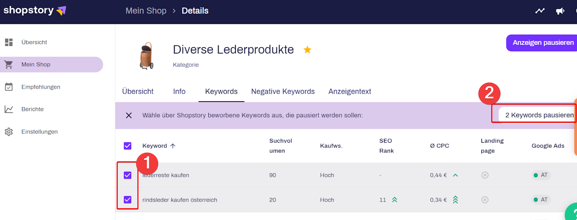
Task: Uncheck 'rindsleder kaufen österreich' checkbox
Action: tap(128, 199)
